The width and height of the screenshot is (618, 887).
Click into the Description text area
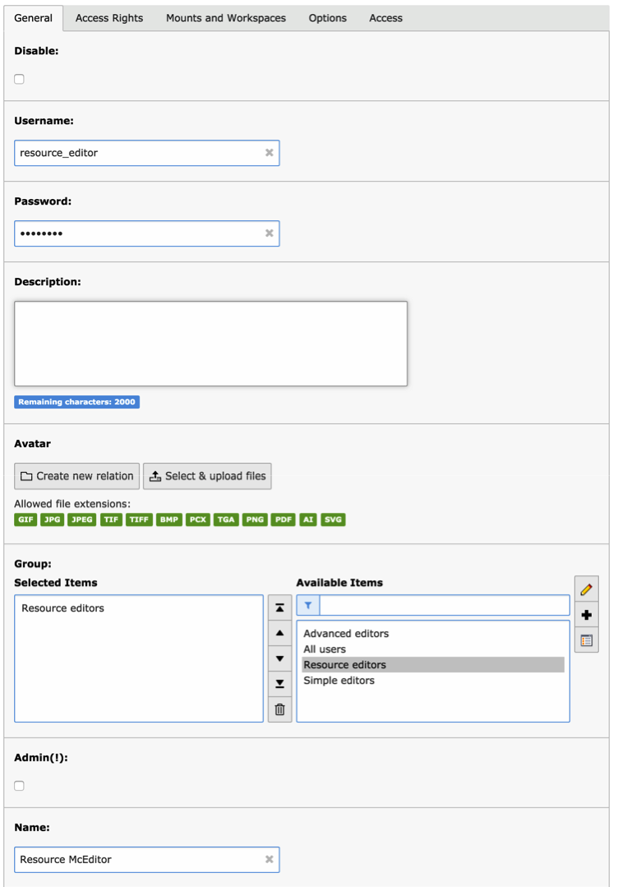[210, 344]
